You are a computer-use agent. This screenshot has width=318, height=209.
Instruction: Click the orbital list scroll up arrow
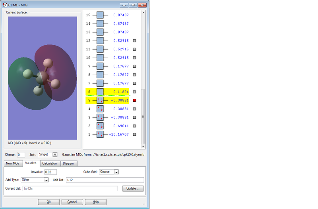click(143, 13)
